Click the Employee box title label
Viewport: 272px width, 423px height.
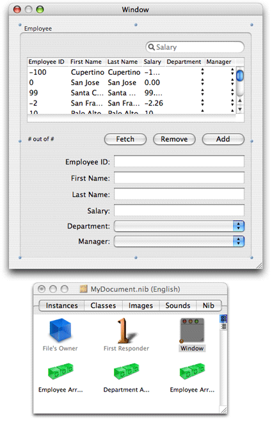[x=38, y=28]
